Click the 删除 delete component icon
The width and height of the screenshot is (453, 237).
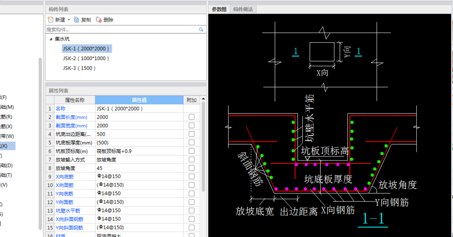click(99, 20)
